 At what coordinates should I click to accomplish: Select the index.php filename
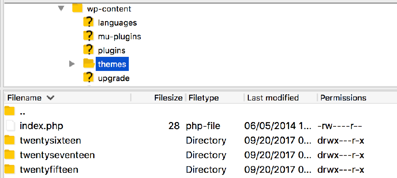(41, 126)
